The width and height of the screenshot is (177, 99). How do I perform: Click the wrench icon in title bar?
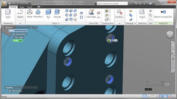click(x=136, y=3)
